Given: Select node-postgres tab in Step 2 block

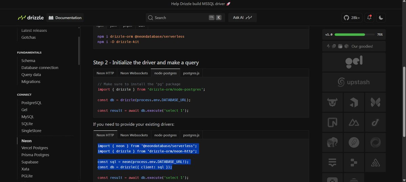Looking at the screenshot, I should coord(165,73).
